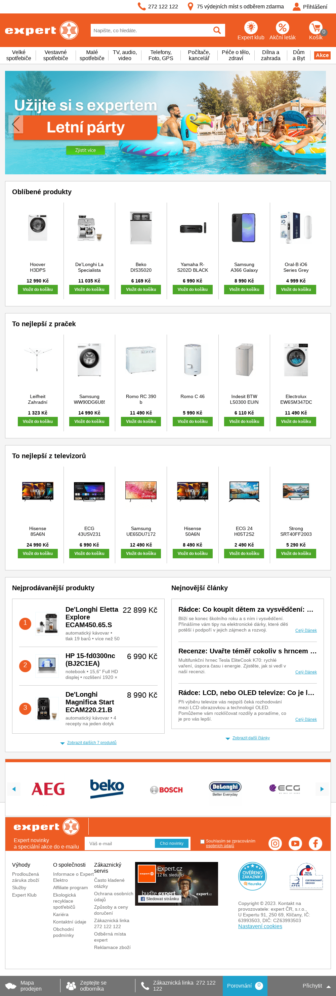The width and height of the screenshot is (336, 996).
Task: Click the Chci novinky button
Action: (172, 843)
